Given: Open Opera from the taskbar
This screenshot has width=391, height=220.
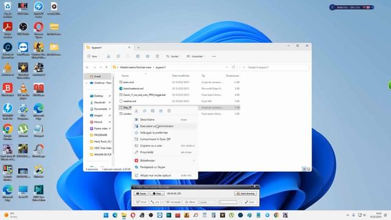Looking at the screenshot, I should (x=133, y=215).
